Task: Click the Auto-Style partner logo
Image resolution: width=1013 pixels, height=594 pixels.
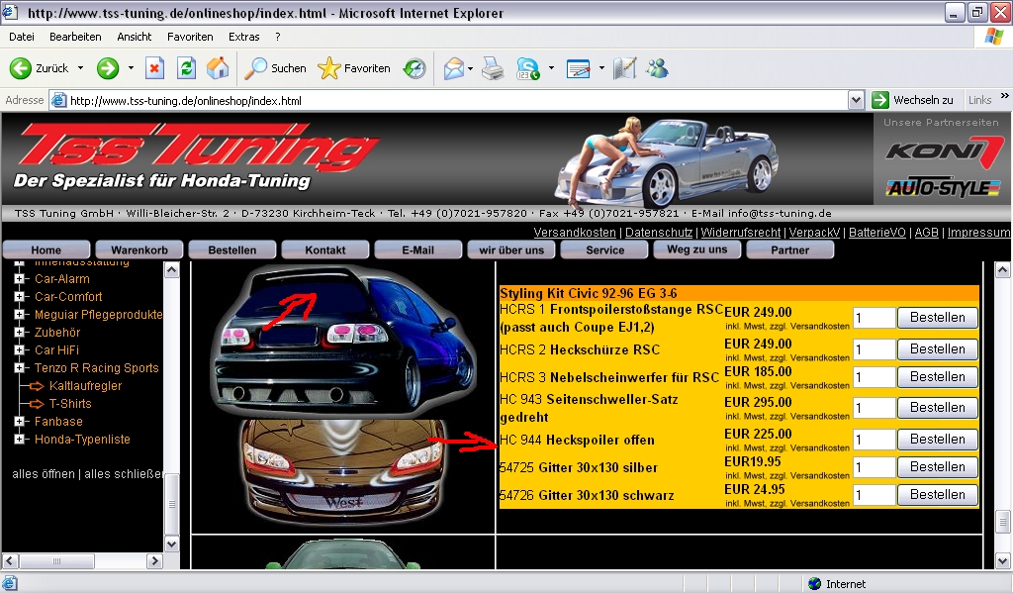Action: (x=944, y=187)
